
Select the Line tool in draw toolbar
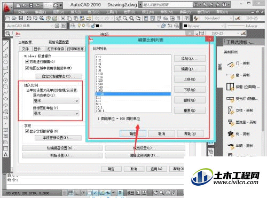pyautogui.click(x=6, y=43)
